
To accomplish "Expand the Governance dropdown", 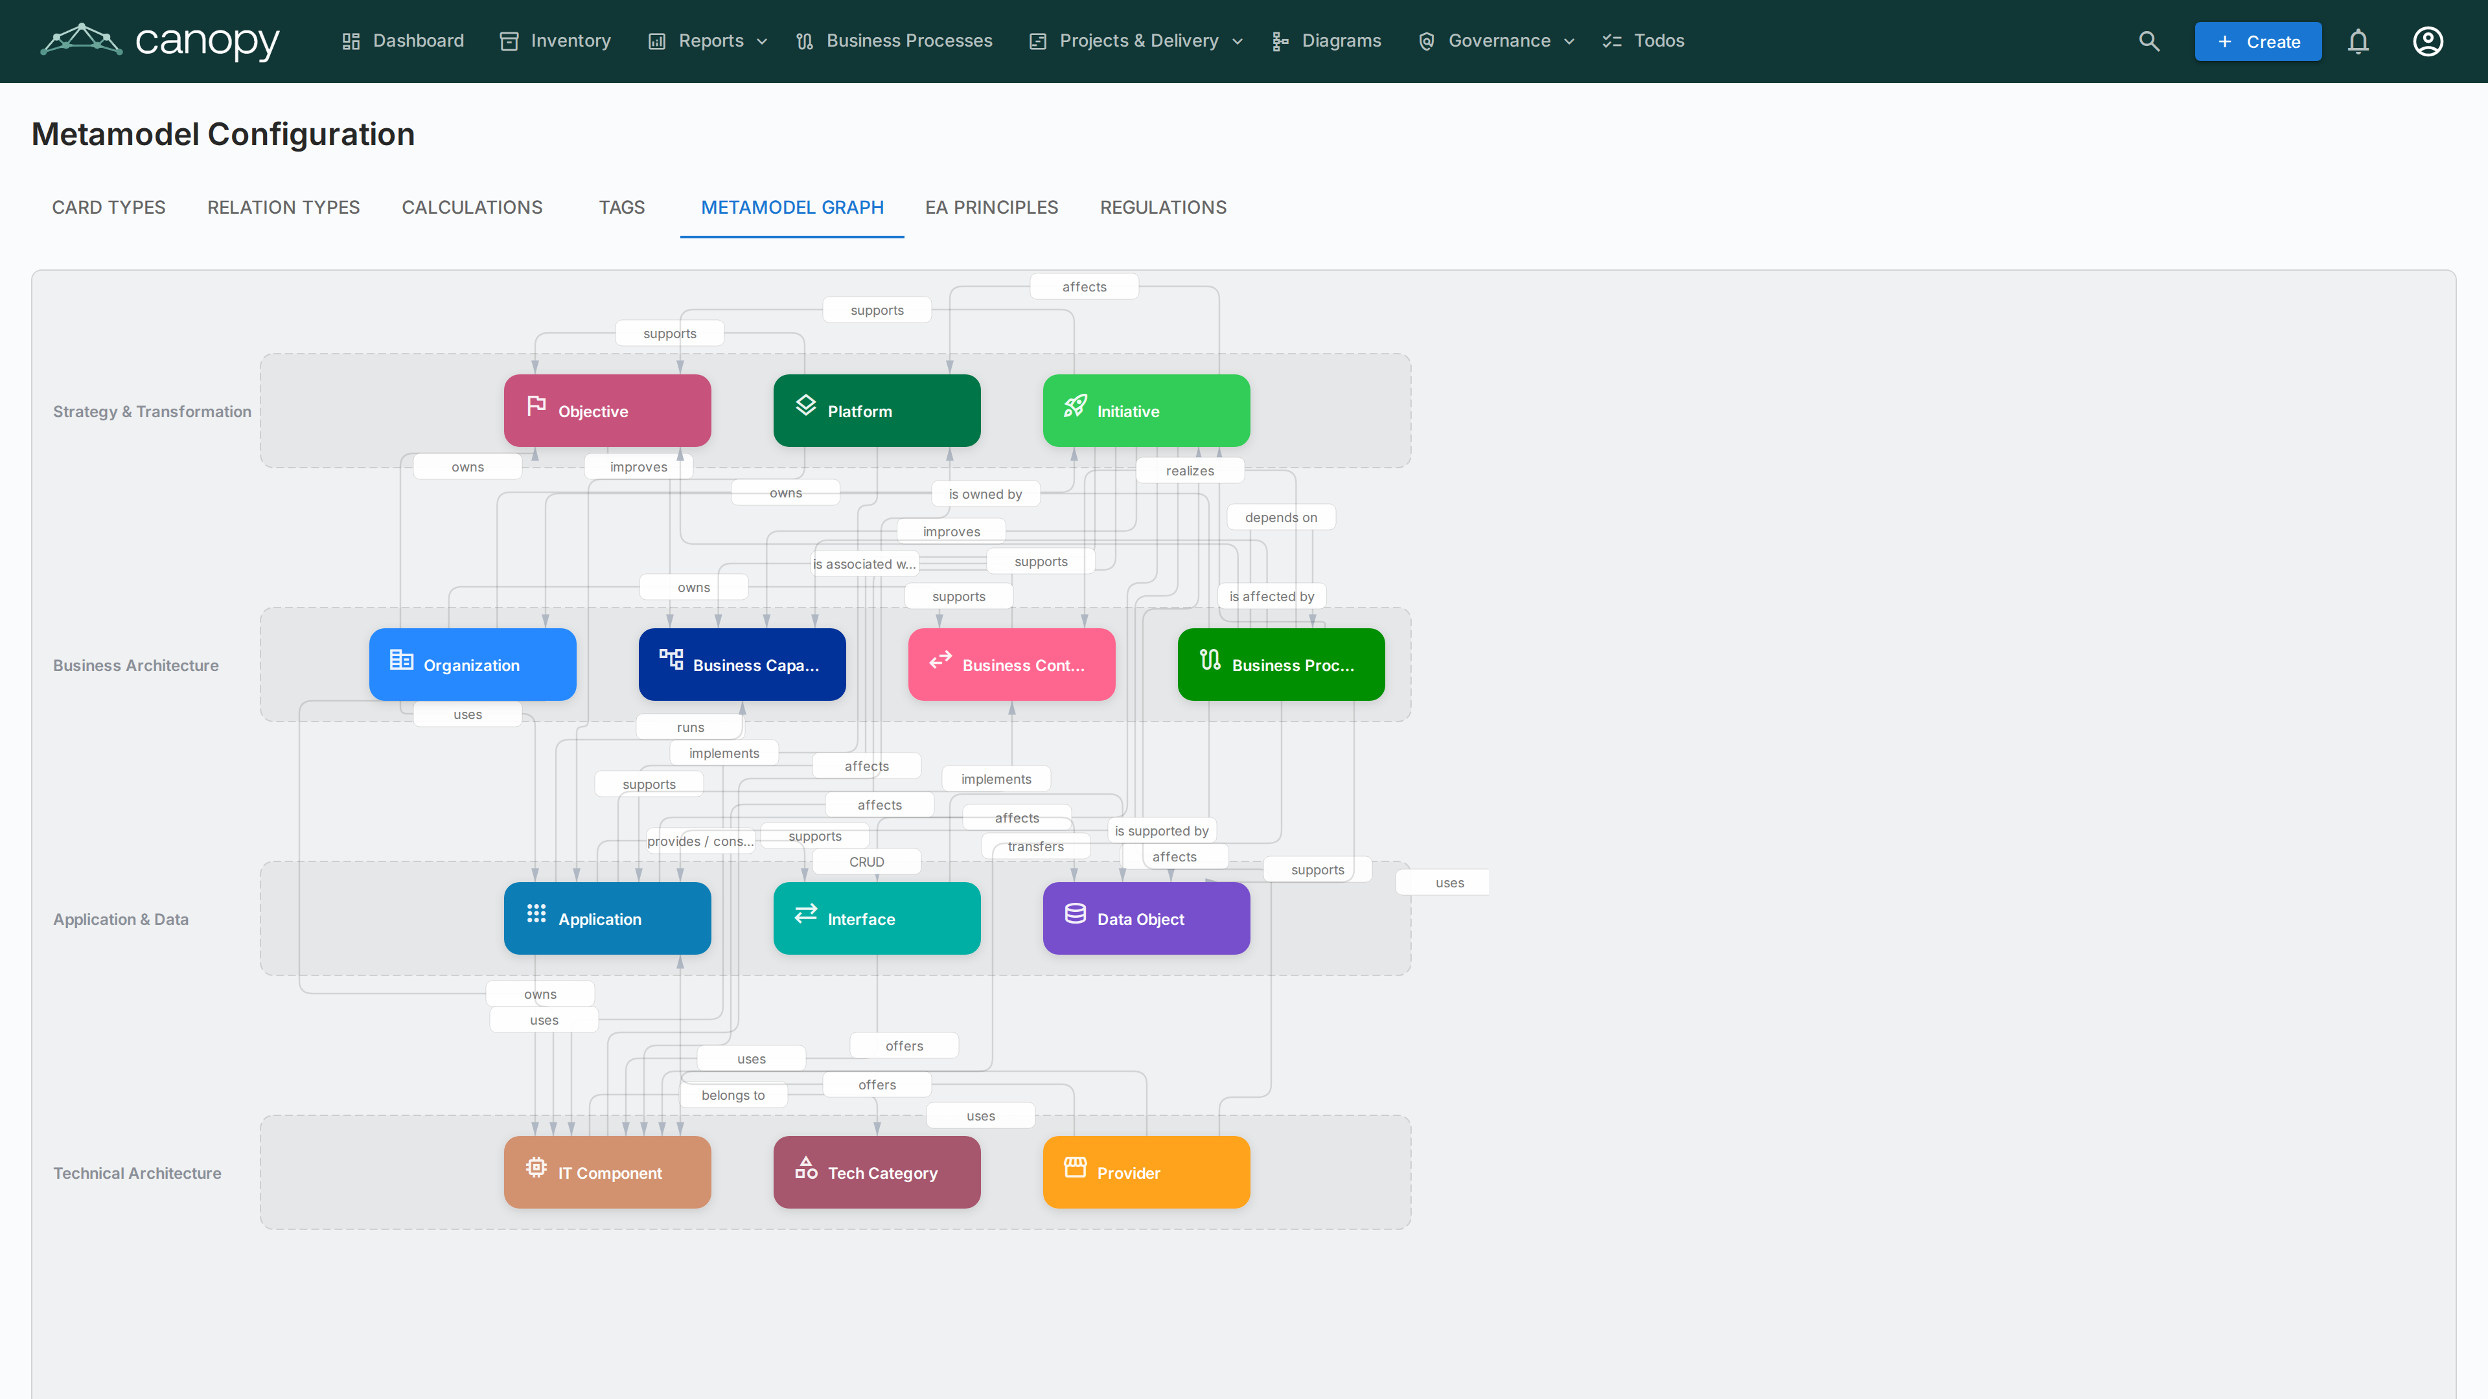I will tap(1496, 41).
